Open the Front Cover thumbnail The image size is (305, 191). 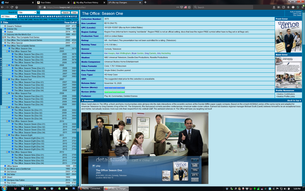(x=288, y=37)
